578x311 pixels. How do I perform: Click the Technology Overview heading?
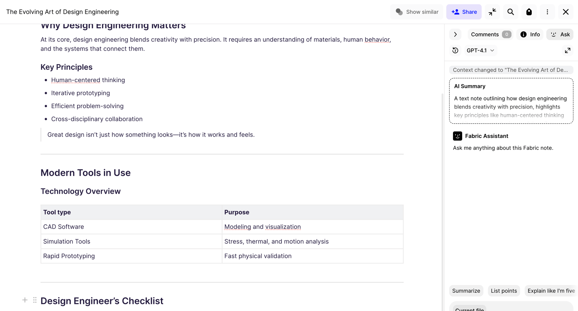tap(81, 191)
